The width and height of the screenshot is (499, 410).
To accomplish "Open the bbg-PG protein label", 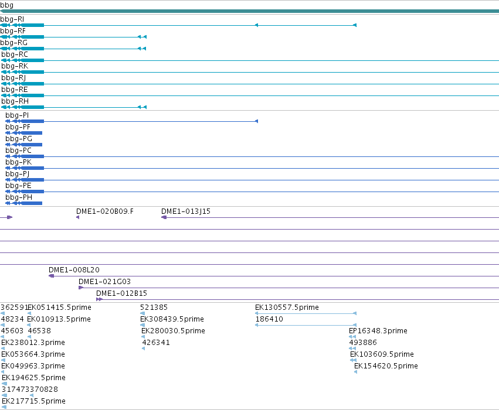I will (x=19, y=139).
